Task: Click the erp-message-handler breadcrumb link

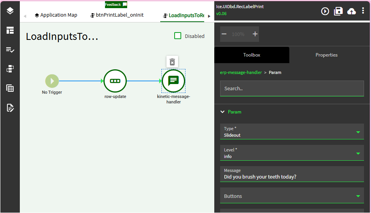Action: 241,72
